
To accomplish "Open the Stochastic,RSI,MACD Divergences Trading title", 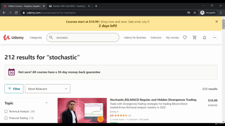I will pos(153,100).
